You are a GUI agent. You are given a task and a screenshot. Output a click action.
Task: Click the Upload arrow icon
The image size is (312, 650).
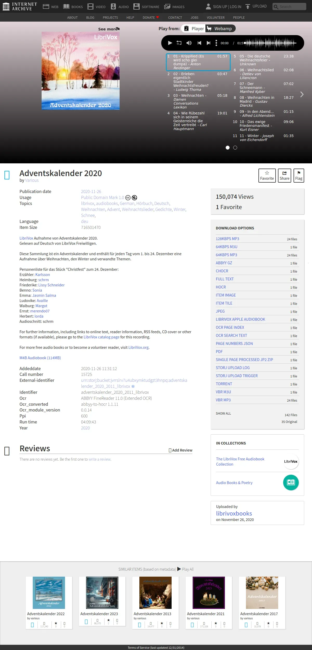pos(248,7)
